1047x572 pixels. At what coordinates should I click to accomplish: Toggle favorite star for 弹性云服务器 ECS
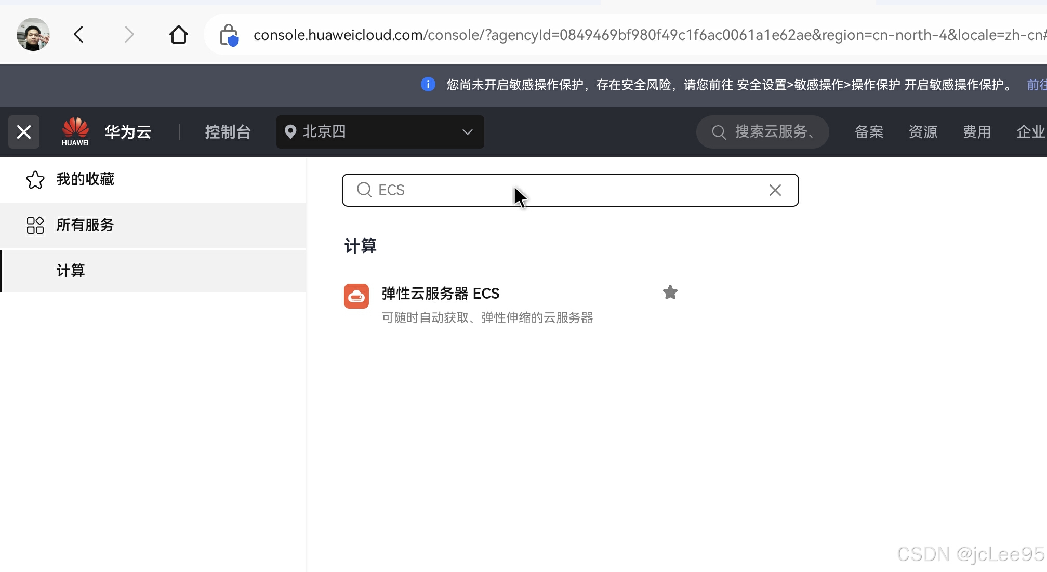(x=670, y=292)
